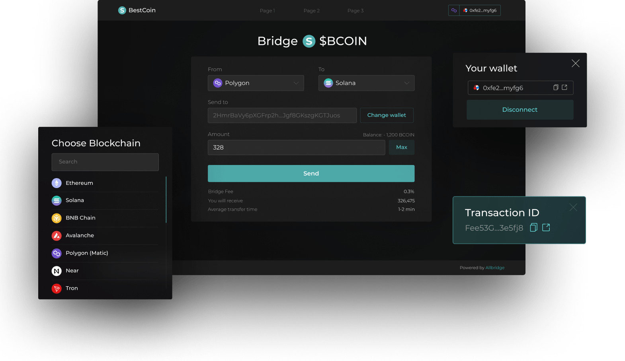Click the Polygon icon in From field

(218, 83)
